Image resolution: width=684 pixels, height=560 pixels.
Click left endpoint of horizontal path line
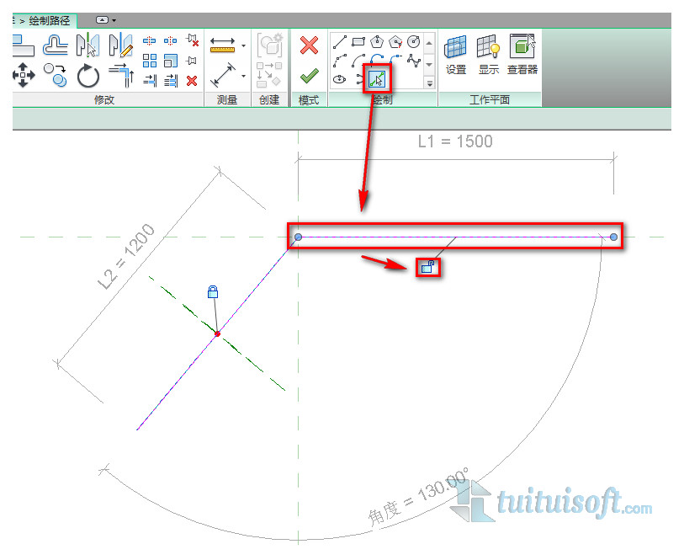tap(298, 237)
